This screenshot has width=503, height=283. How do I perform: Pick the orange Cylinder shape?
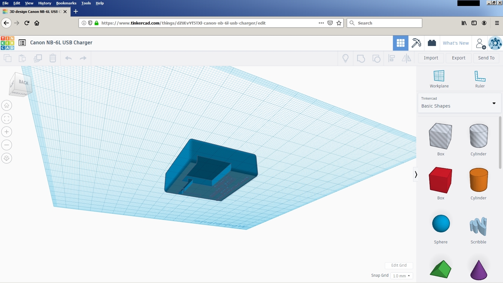coord(478,180)
